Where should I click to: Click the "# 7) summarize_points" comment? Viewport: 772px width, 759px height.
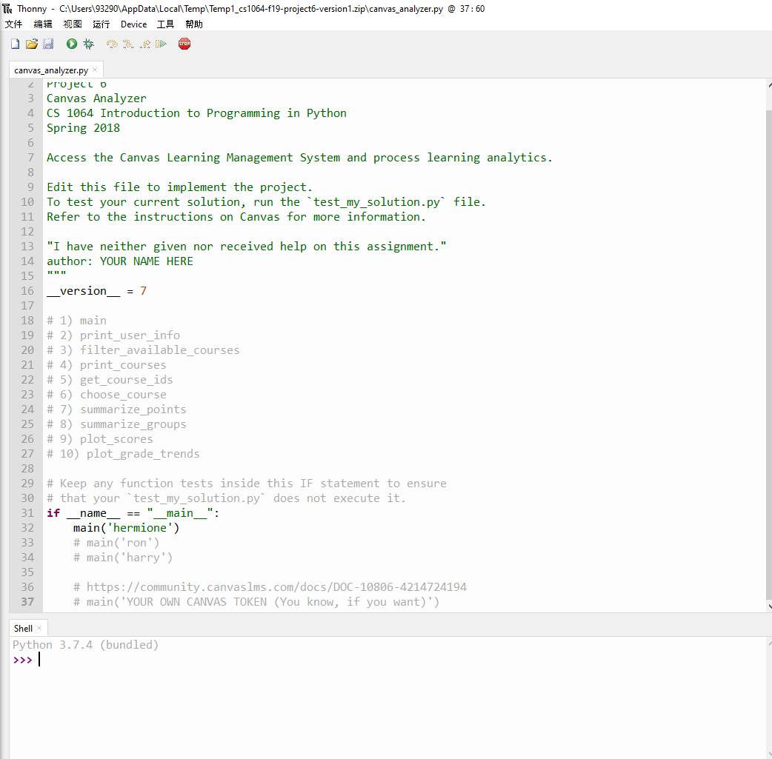coord(116,409)
